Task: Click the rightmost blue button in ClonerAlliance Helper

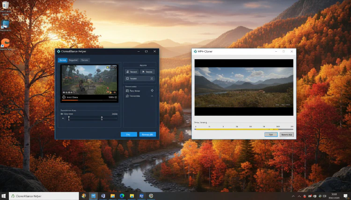Action: click(147, 134)
